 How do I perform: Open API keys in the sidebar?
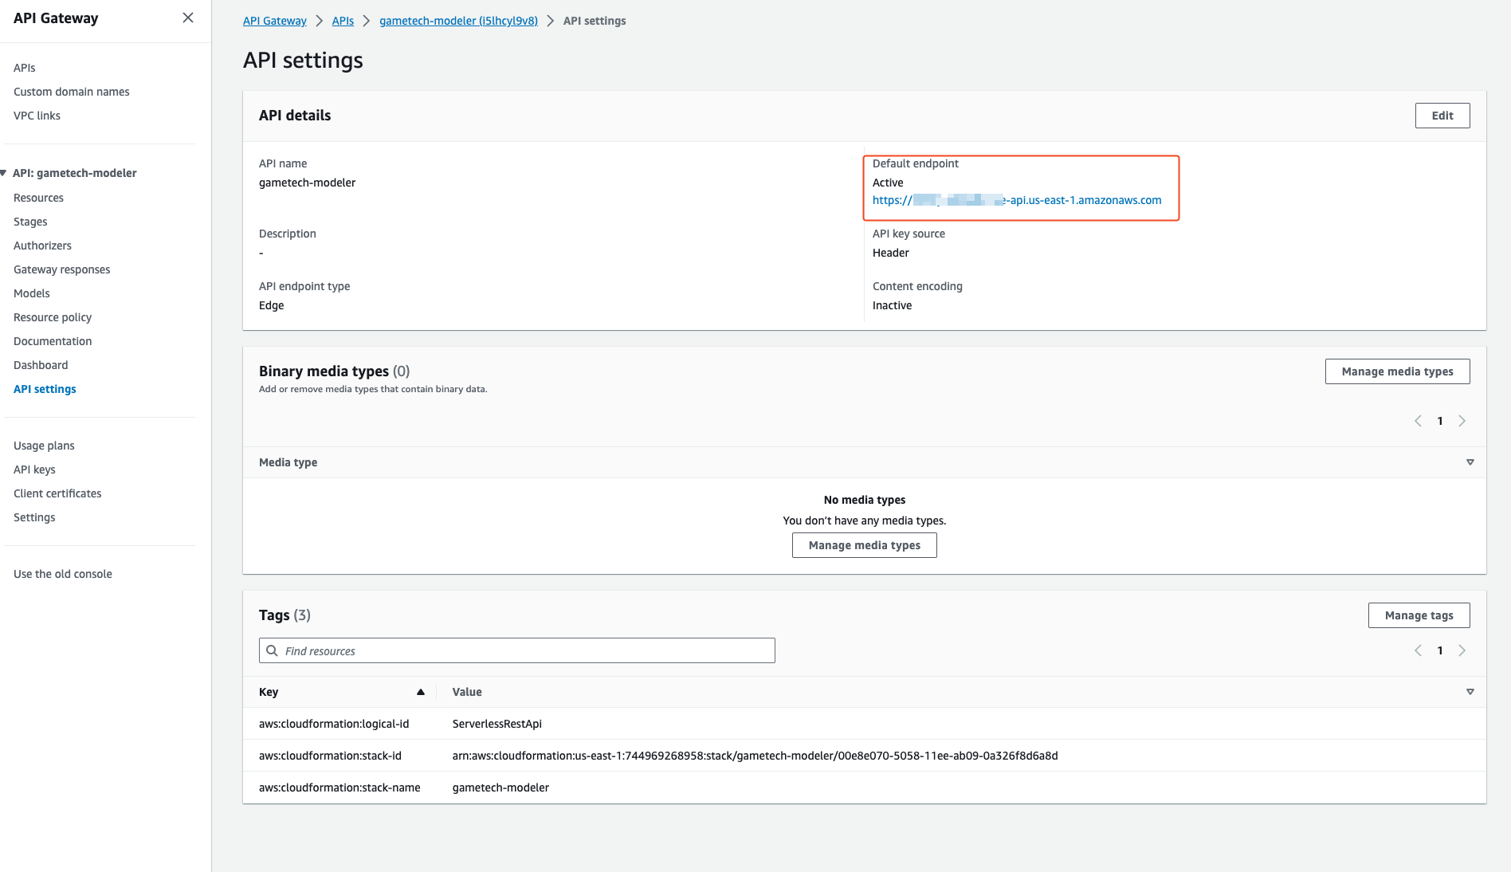[34, 469]
